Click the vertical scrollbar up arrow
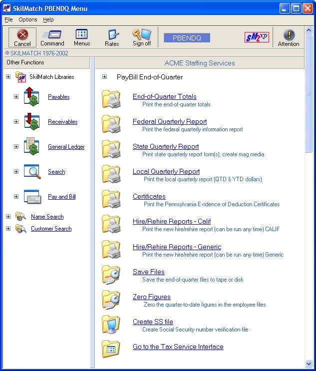Image resolution: width=316 pixels, height=371 pixels. tap(309, 30)
